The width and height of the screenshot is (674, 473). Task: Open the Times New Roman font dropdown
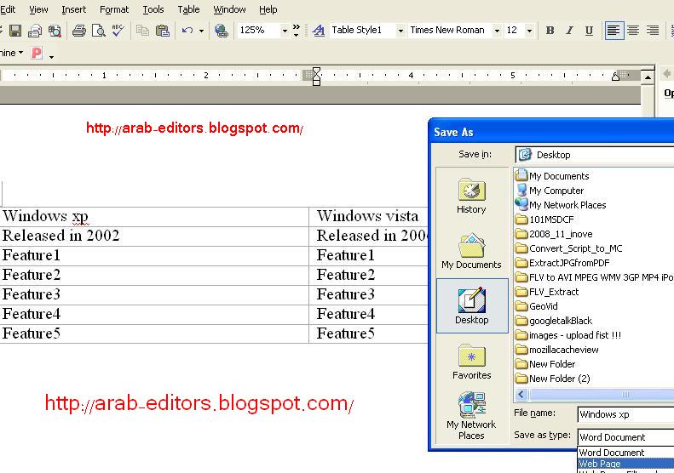point(497,31)
